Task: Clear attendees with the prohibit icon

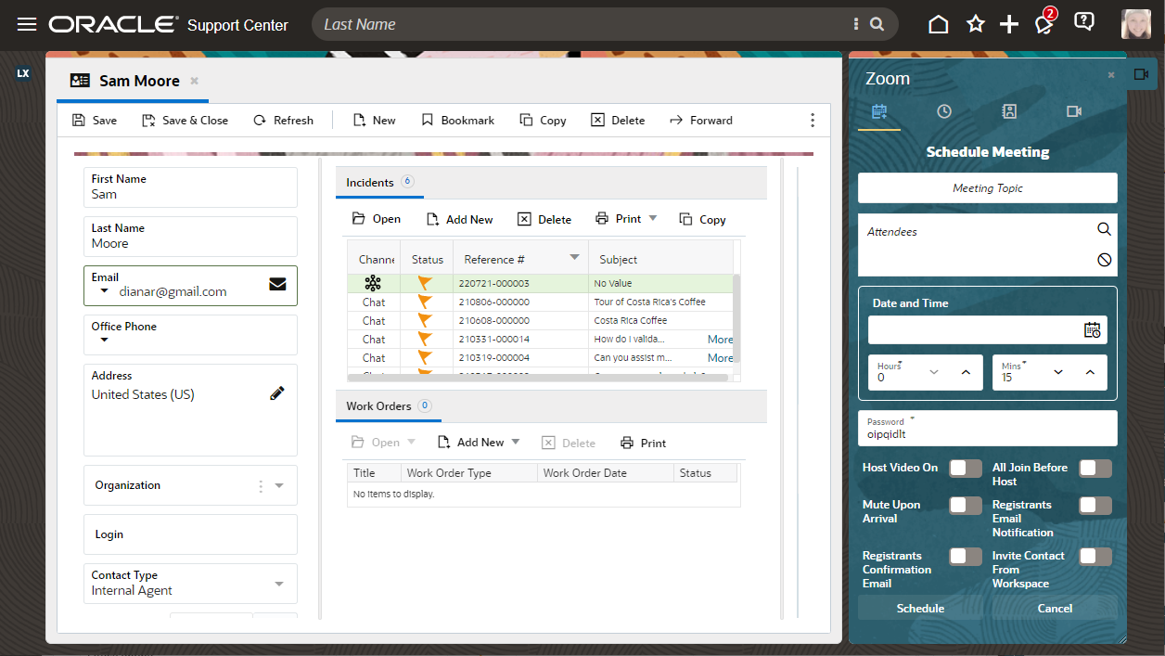Action: [1104, 260]
